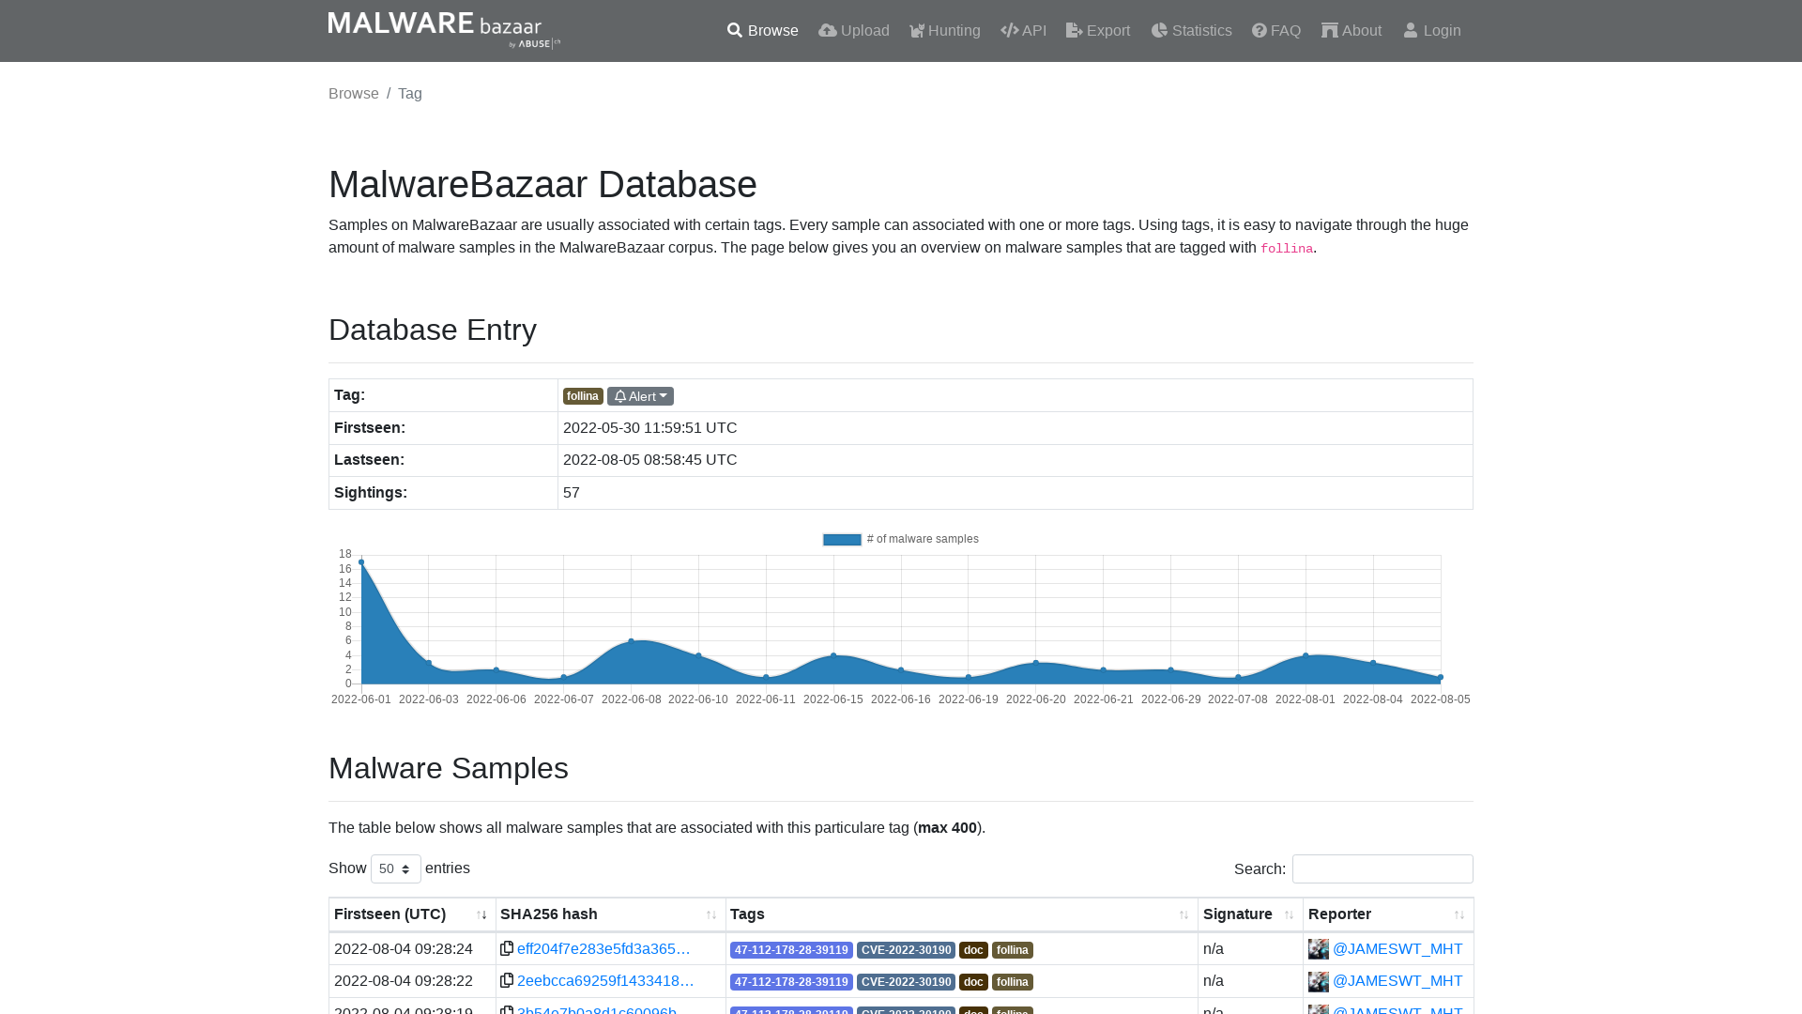
Task: Open the Upload nav item
Action: pos(853,31)
